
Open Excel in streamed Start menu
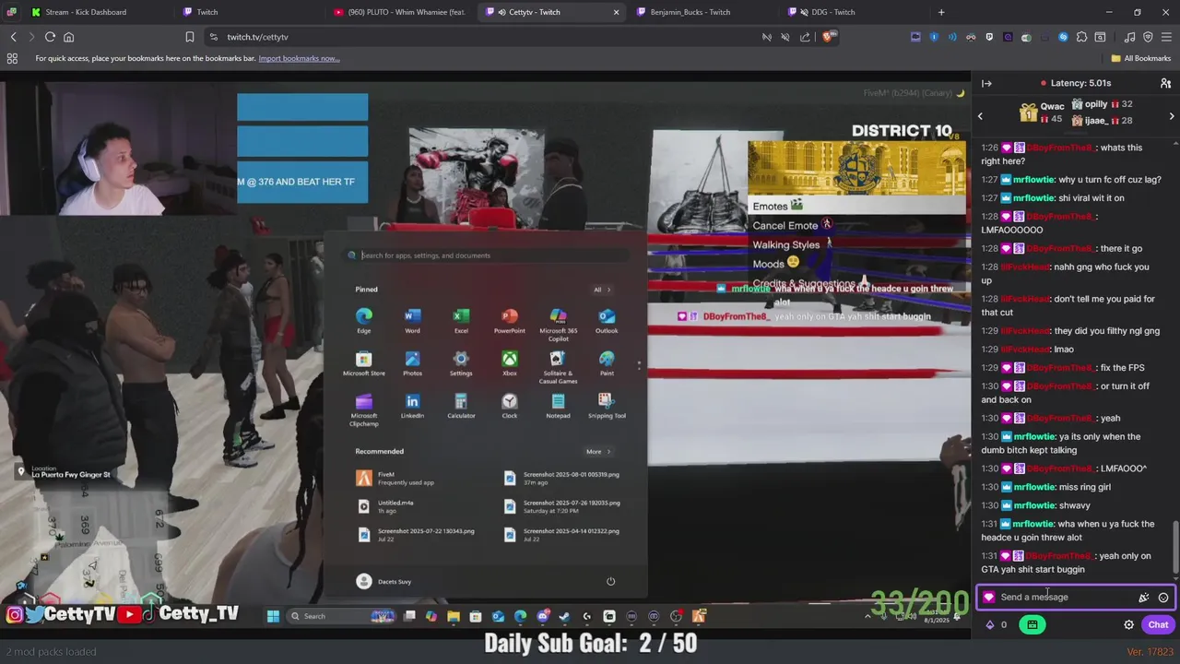(x=461, y=320)
